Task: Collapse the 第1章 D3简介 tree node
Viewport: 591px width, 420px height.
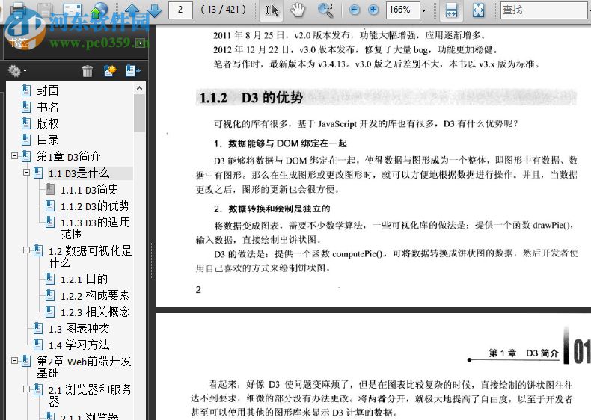Action: pos(14,155)
